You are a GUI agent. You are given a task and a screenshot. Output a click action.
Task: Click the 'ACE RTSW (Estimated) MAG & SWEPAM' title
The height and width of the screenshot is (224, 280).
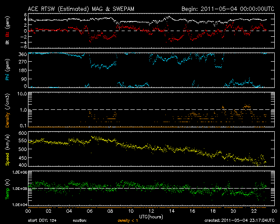81,9
